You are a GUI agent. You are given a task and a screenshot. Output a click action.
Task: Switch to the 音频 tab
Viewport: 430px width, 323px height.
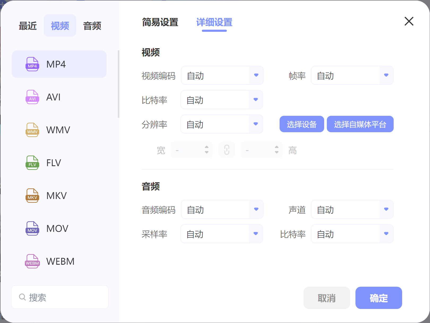92,25
